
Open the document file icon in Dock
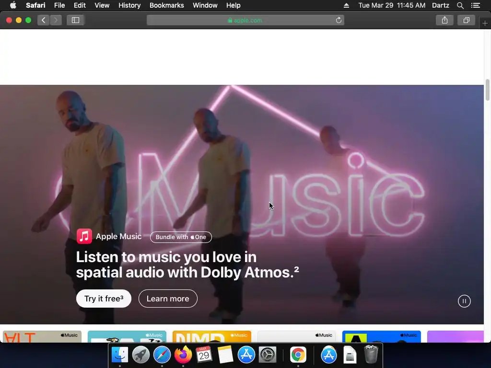350,355
